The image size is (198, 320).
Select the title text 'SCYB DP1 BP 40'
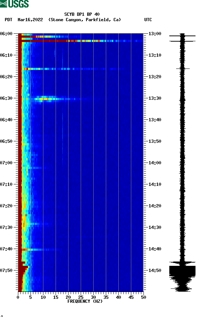click(82, 14)
